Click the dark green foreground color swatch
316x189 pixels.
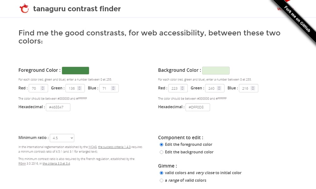(x=76, y=70)
